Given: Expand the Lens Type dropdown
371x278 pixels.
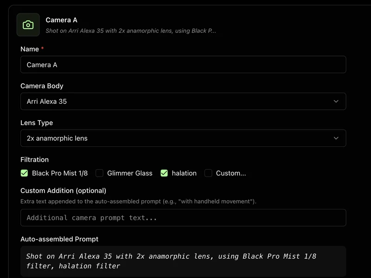Looking at the screenshot, I should 183,138.
